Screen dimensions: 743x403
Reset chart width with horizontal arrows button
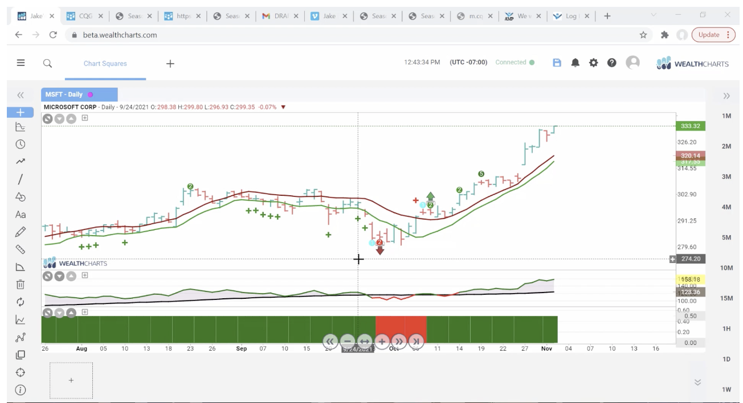click(364, 342)
